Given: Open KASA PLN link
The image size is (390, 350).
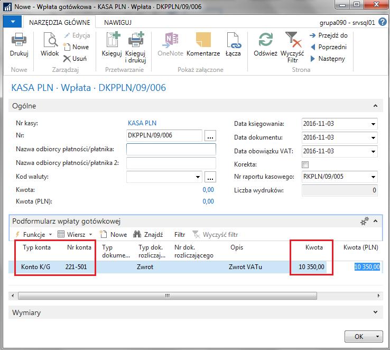Looking at the screenshot, I should click(142, 123).
